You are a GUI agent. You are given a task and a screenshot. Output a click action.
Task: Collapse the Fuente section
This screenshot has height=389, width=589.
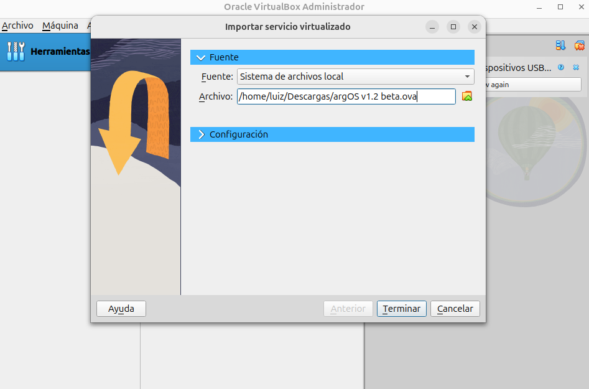pos(201,57)
